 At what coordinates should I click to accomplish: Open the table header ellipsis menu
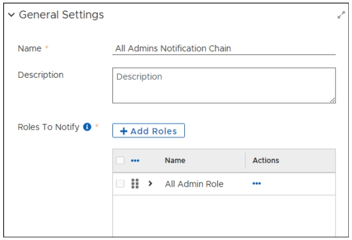(135, 161)
